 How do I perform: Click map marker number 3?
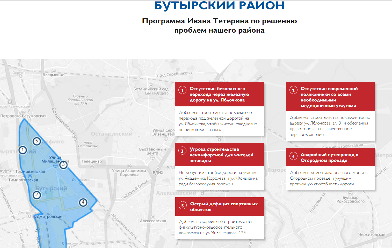[63, 165]
